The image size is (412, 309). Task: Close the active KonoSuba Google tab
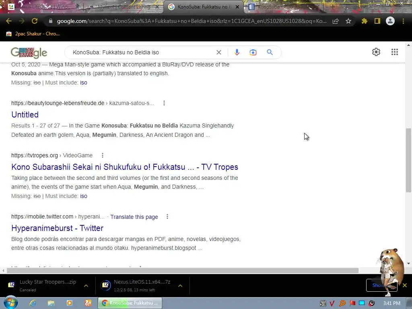coord(237,7)
